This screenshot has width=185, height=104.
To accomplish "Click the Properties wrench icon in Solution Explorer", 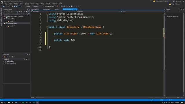I will pos(26,12).
